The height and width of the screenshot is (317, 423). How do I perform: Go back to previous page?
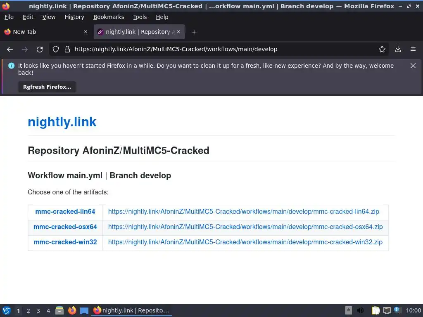coord(10,50)
